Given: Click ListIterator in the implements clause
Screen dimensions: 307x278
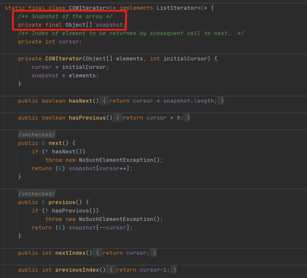Looking at the screenshot, I should 177,8.
